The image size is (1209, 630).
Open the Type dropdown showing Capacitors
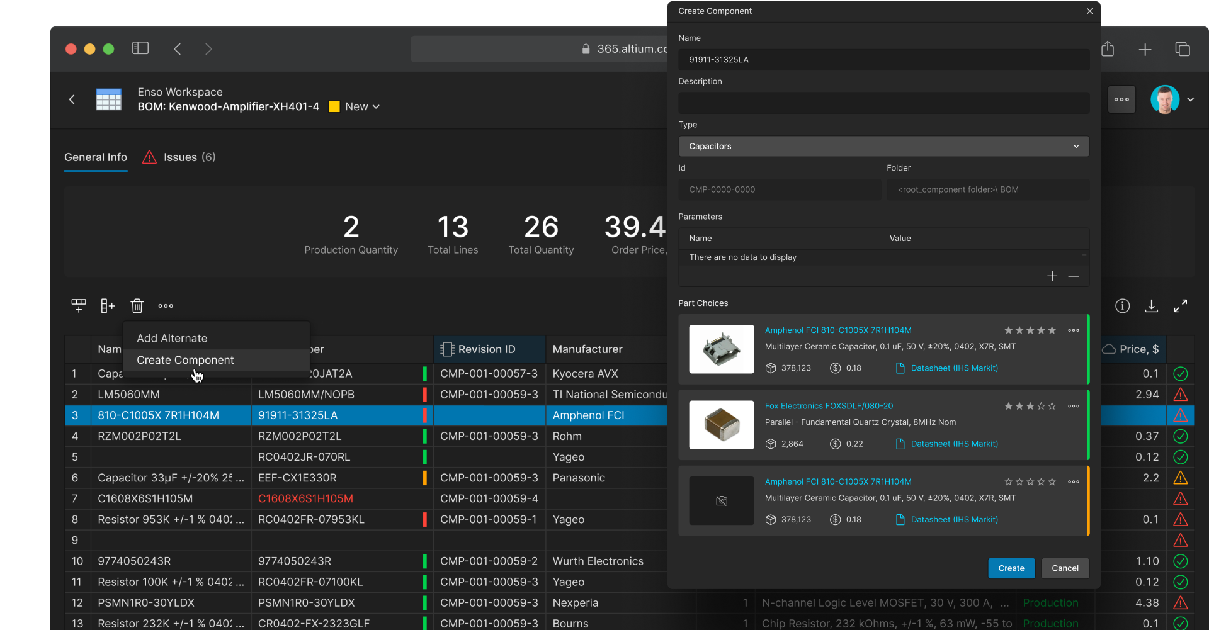[x=883, y=146]
